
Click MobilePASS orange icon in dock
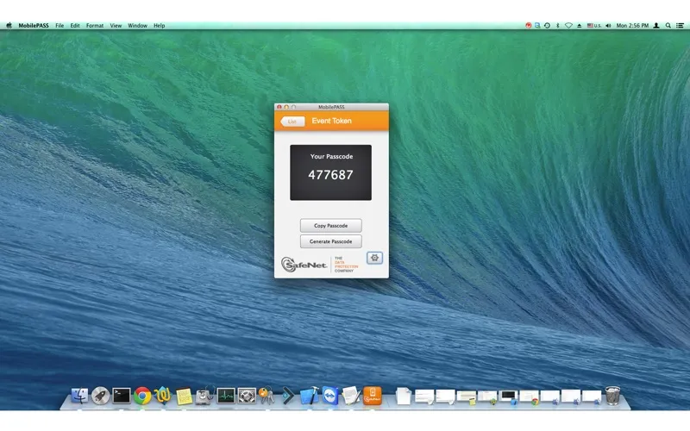(x=372, y=396)
